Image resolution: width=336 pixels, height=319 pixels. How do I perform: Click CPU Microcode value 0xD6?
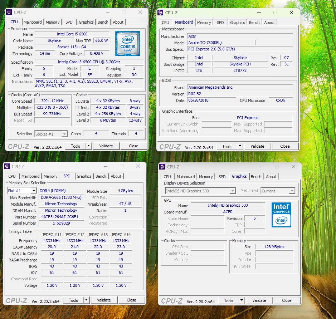281,100
